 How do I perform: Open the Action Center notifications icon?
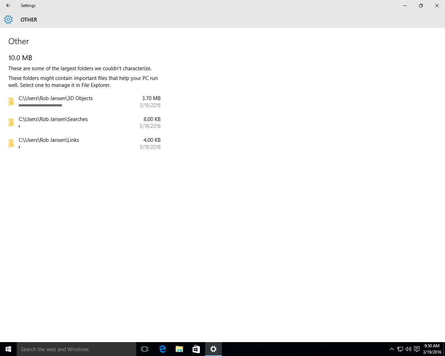pos(416,349)
